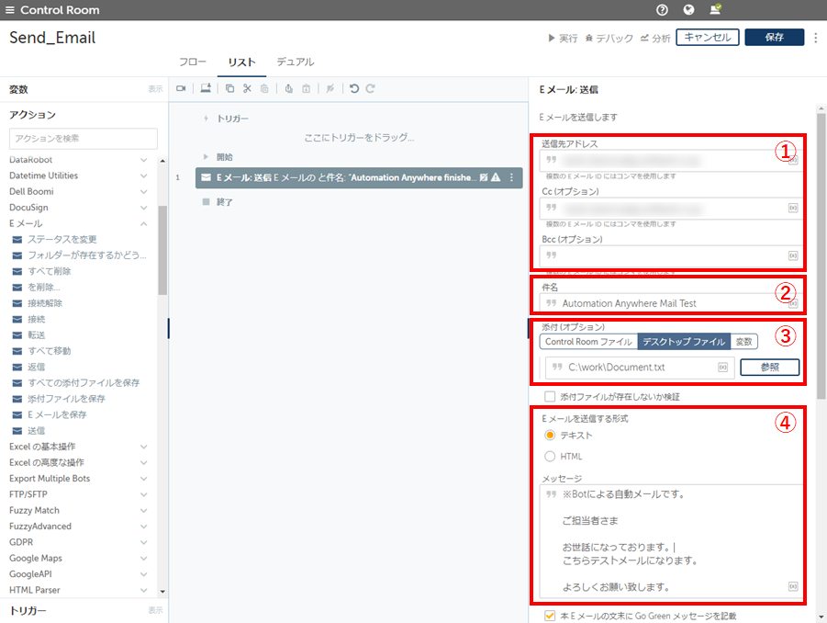Select the 返信 email action
Image resolution: width=827 pixels, height=623 pixels.
(x=37, y=367)
